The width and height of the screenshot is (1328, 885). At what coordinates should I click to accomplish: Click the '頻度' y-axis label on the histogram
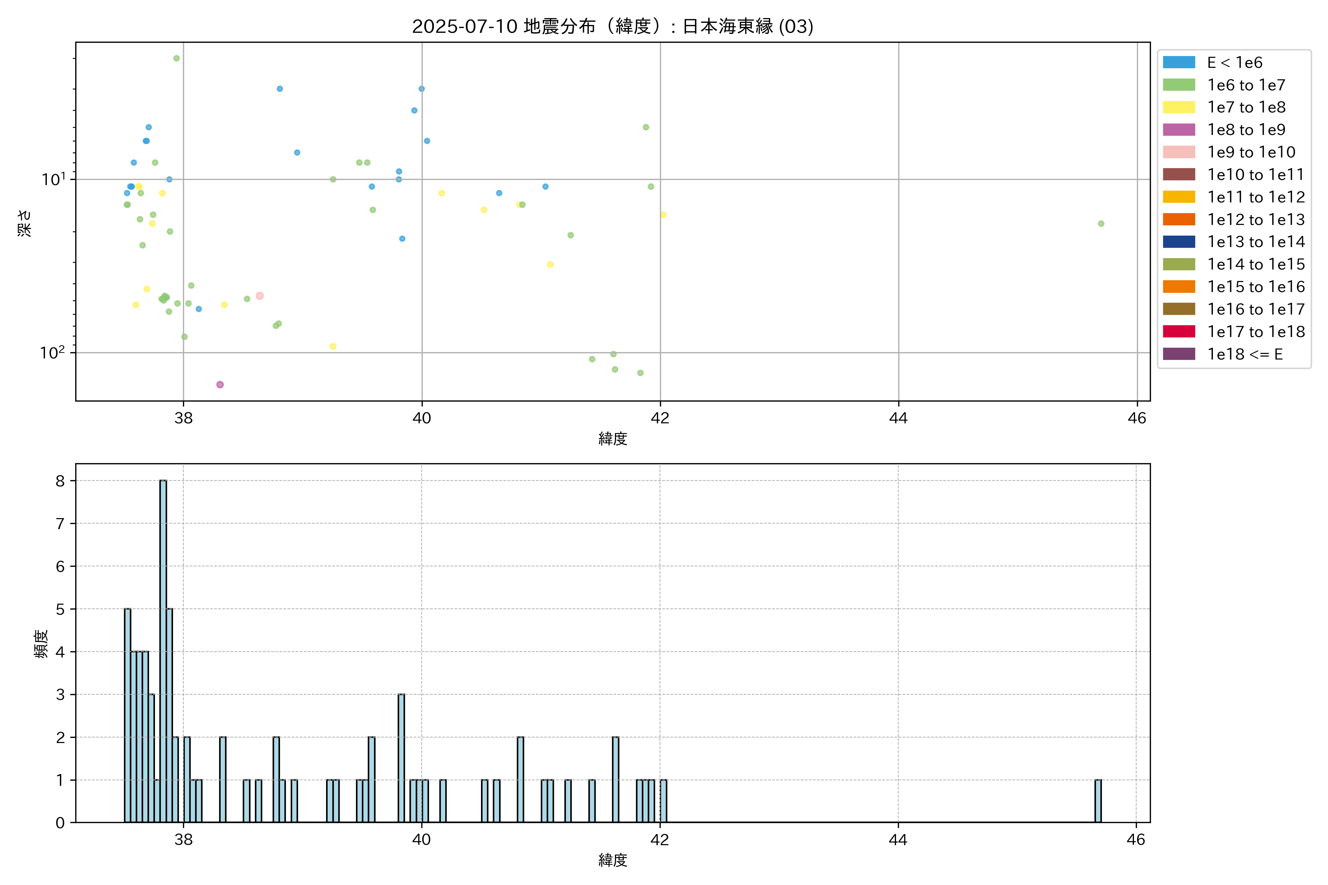41,644
